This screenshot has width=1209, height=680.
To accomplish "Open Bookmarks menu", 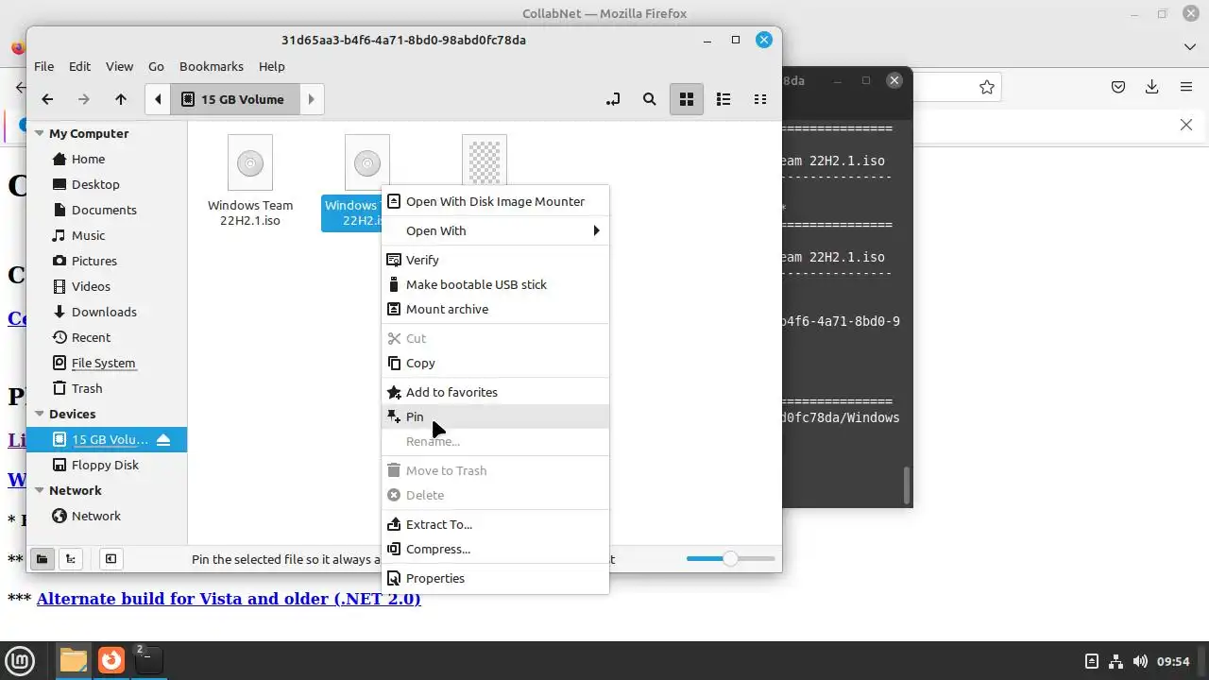I will pyautogui.click(x=212, y=66).
